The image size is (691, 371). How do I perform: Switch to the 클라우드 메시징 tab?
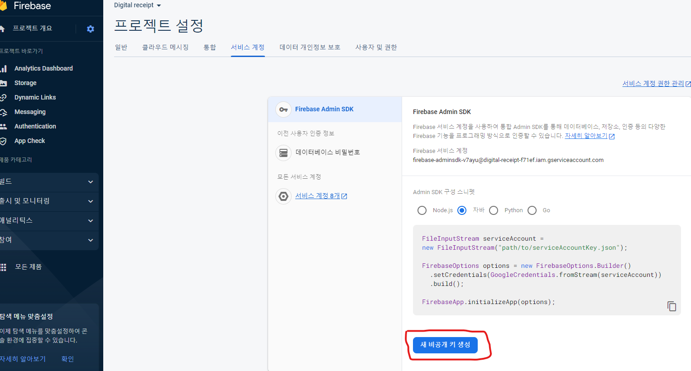click(165, 48)
